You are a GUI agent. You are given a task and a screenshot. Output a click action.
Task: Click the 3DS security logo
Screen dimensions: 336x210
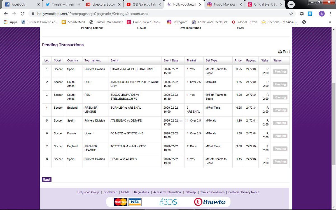click(x=168, y=202)
